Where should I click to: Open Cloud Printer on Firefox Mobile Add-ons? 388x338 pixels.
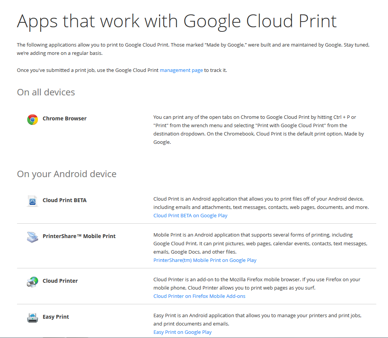pos(199,296)
